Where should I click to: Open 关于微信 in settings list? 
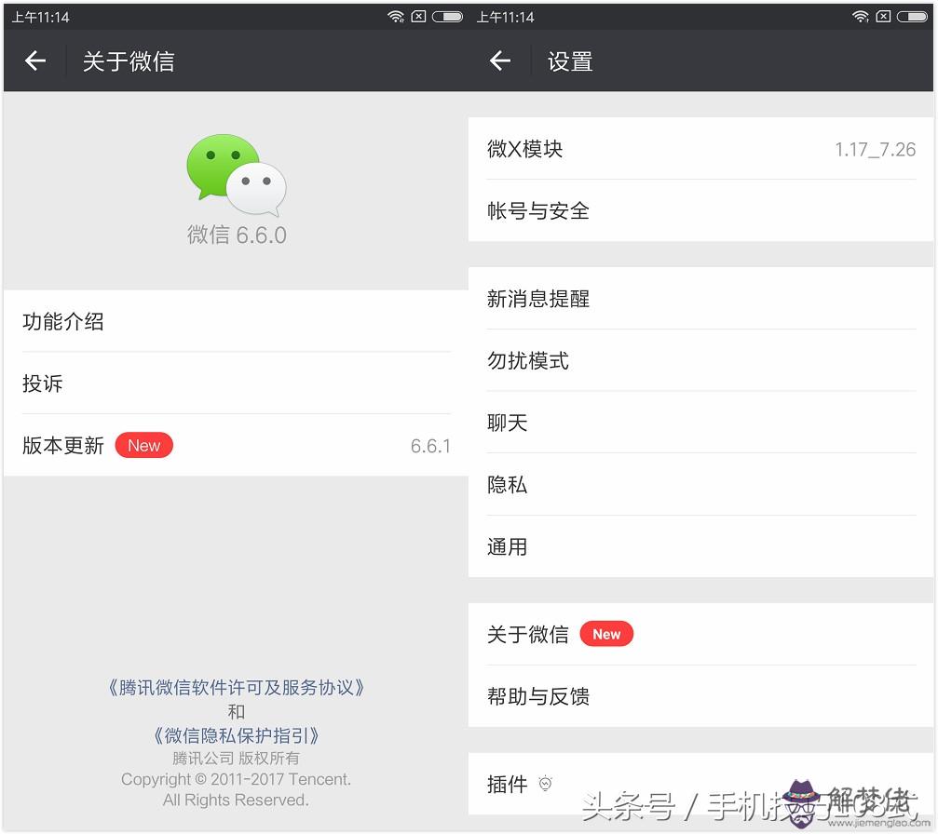700,634
